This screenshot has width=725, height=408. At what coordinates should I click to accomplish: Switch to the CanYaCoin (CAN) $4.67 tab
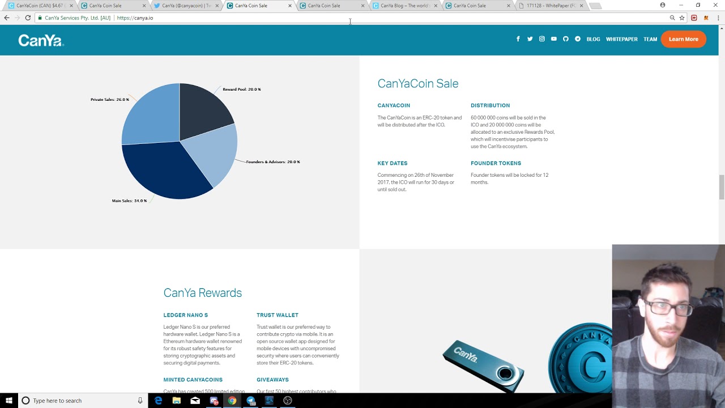click(41, 6)
